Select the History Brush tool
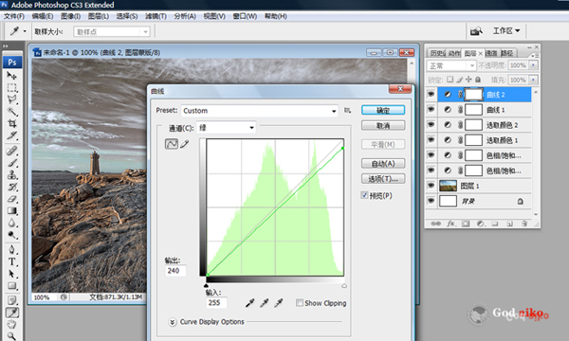The image size is (569, 341). [11, 187]
